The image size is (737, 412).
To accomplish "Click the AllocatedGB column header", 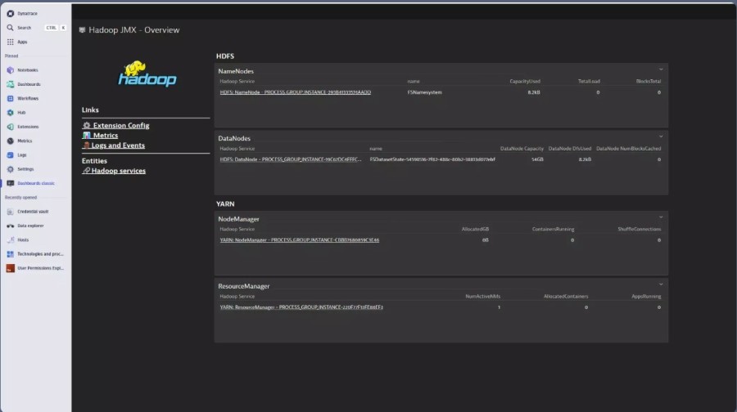I will tap(475, 229).
